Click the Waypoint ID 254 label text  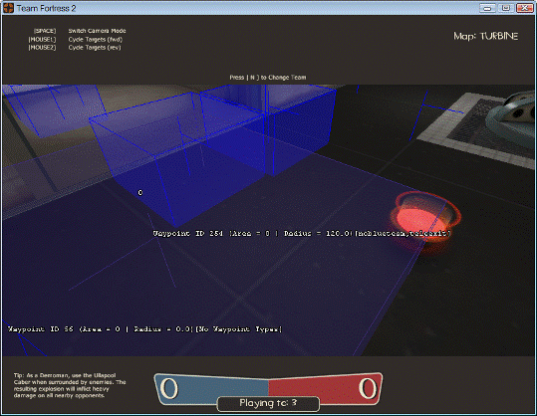(302, 233)
